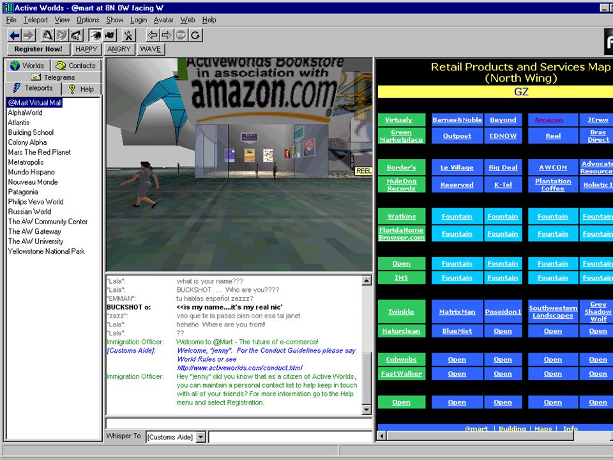Pick Yellowstone National Park world
The image size is (613, 460).
click(46, 251)
